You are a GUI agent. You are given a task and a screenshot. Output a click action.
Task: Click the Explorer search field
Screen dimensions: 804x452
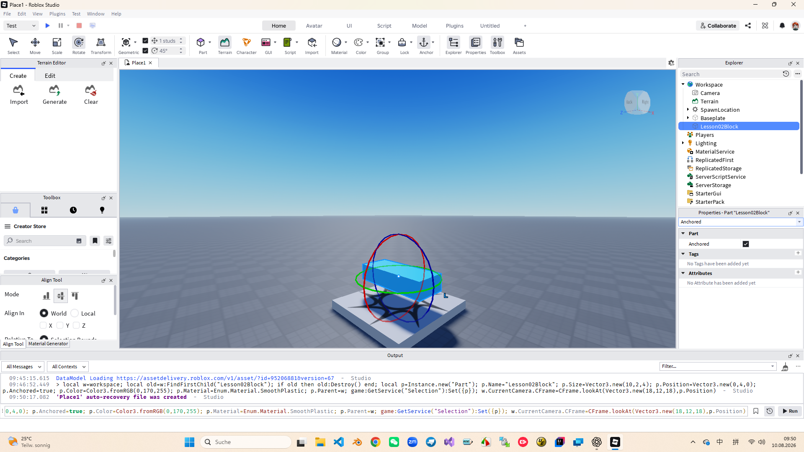click(x=731, y=74)
